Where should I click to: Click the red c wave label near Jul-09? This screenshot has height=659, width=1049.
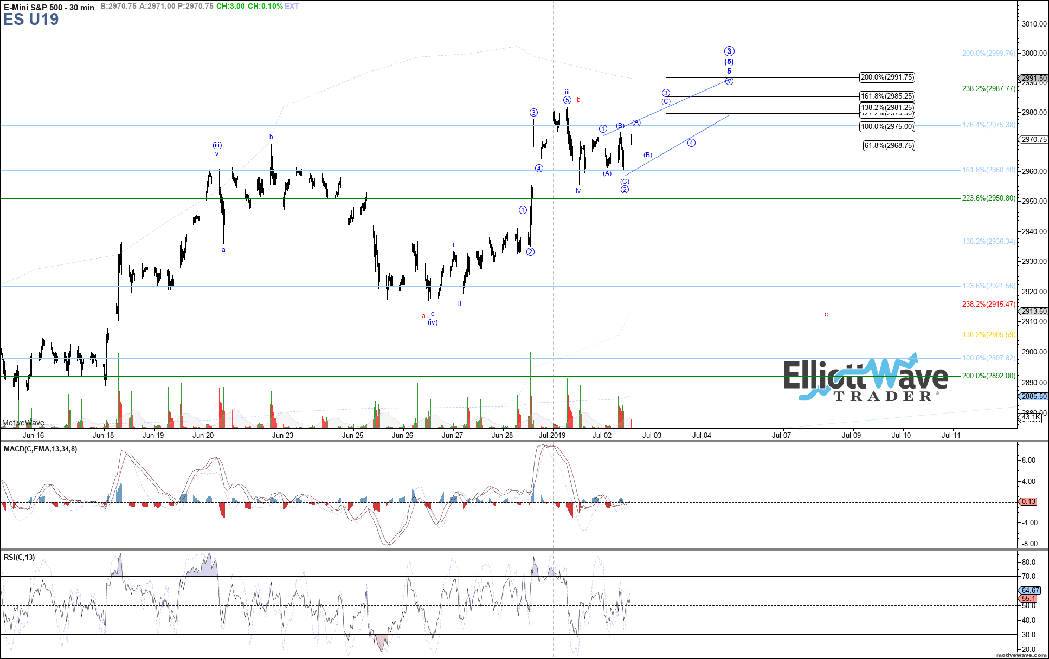click(826, 314)
